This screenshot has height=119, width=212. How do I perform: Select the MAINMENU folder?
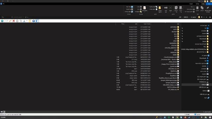174,43
